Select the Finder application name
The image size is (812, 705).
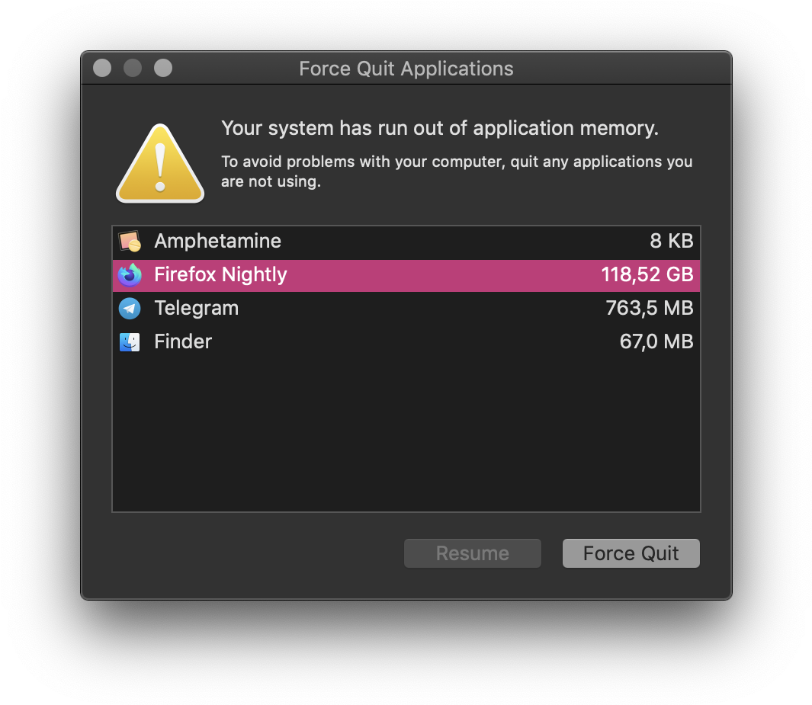[183, 341]
